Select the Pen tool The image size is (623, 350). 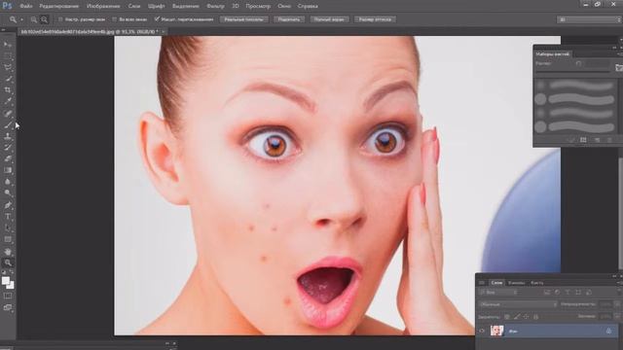tap(8, 205)
